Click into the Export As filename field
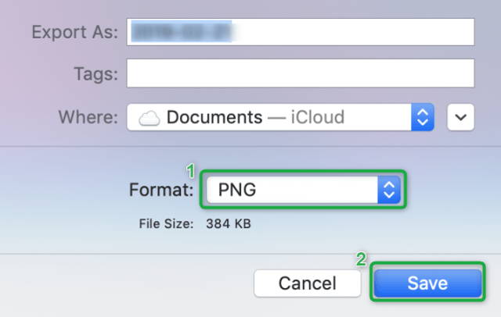Screen dimensions: 501x317 [x=301, y=32]
